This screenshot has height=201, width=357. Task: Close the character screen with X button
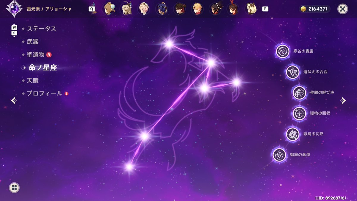343,9
